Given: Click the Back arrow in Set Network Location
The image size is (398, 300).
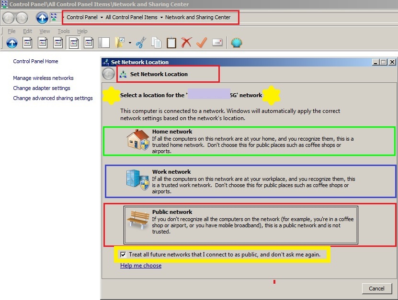Looking at the screenshot, I should [109, 74].
